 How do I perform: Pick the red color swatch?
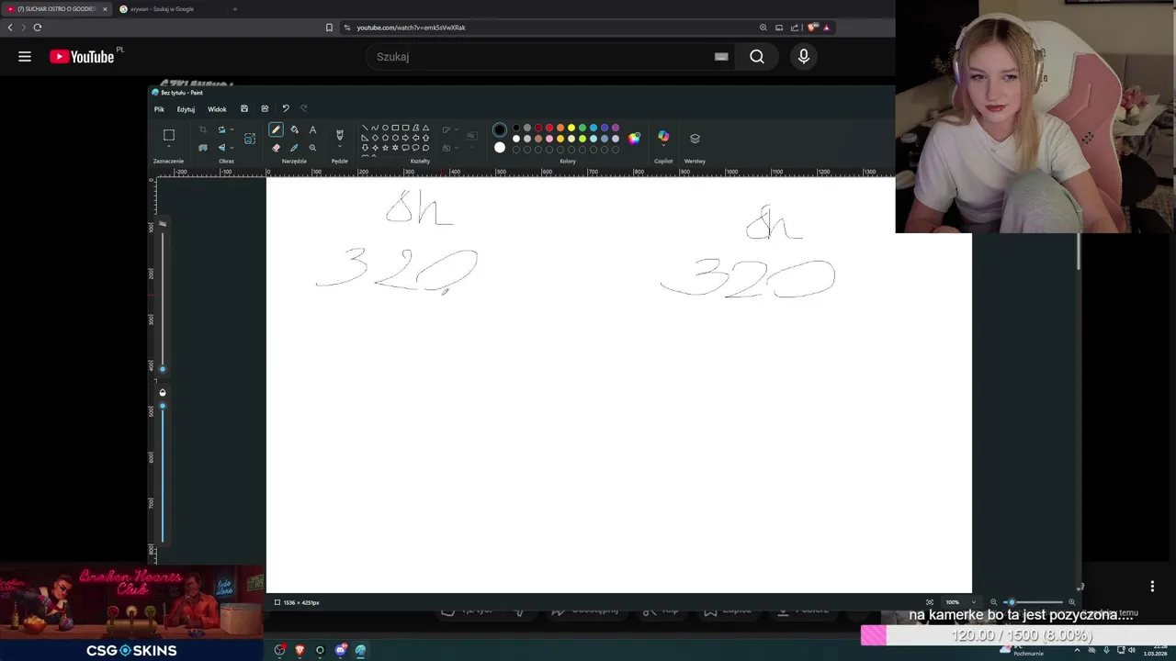549,128
